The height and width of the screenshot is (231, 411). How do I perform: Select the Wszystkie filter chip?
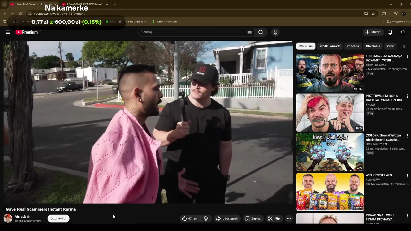click(x=306, y=46)
